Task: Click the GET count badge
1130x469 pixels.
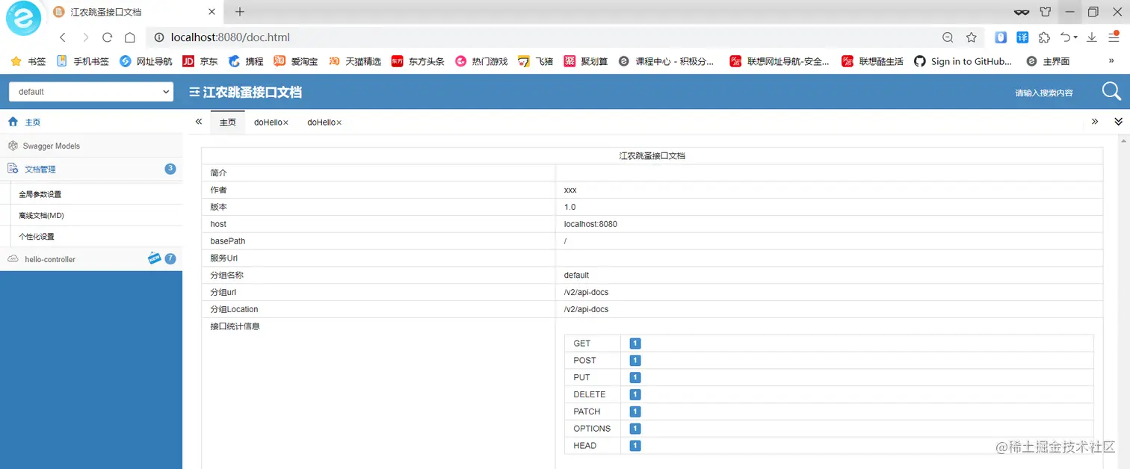Action: pyautogui.click(x=635, y=344)
